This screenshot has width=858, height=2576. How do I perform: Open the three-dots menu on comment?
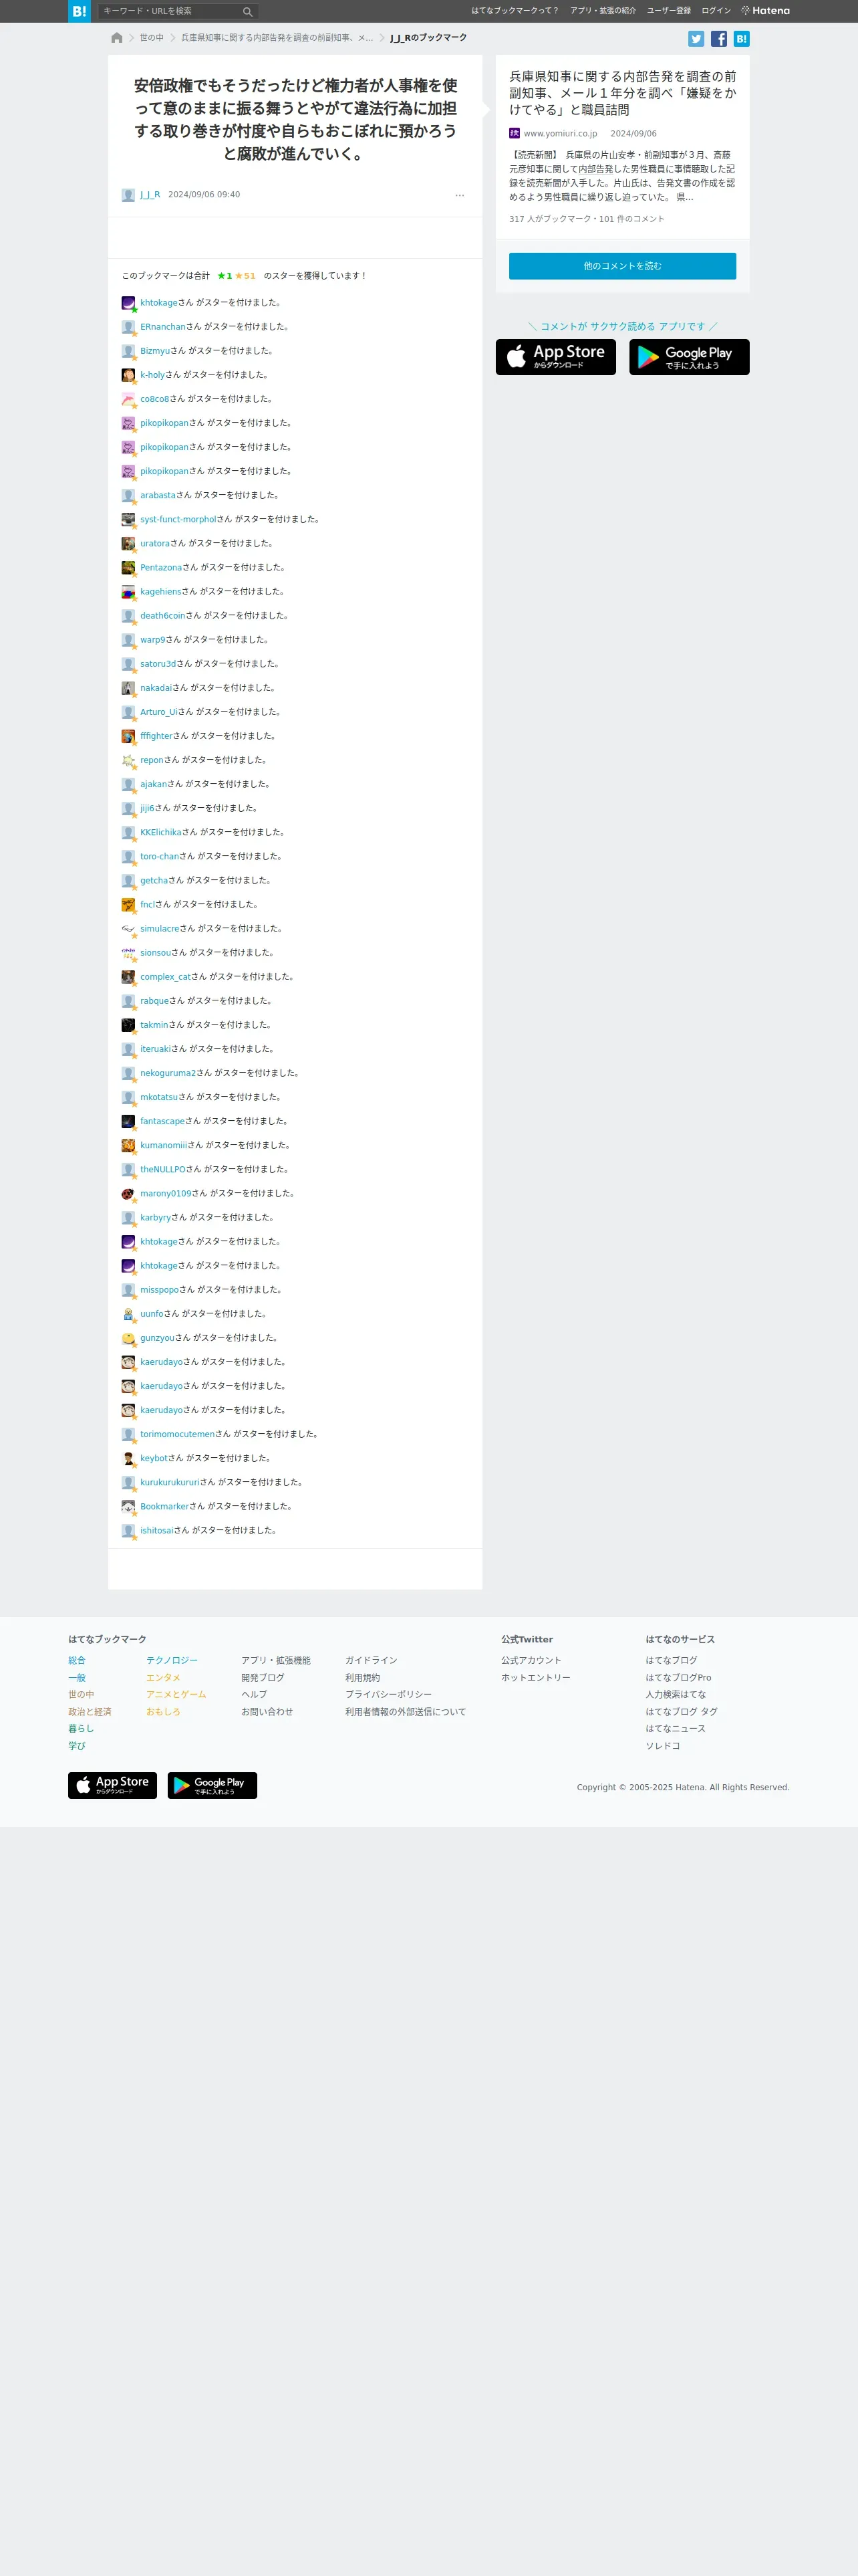460,195
